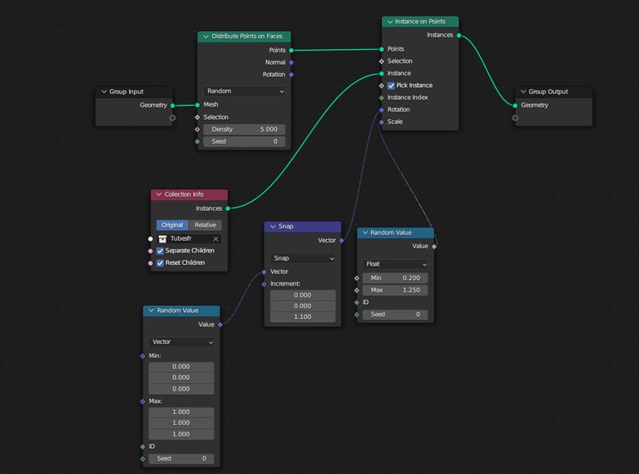Click the Min 0.200 field
Image resolution: width=639 pixels, height=474 pixels.
tap(395, 277)
